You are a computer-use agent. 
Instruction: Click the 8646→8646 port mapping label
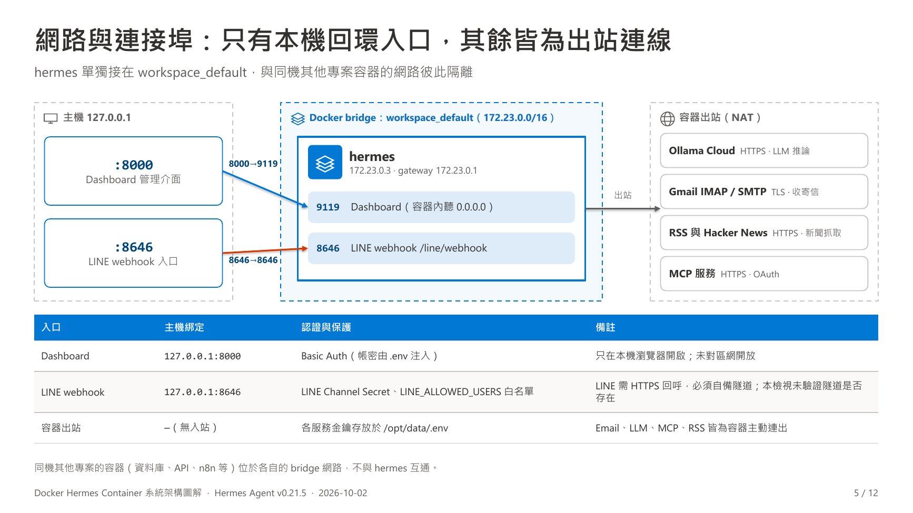[253, 260]
